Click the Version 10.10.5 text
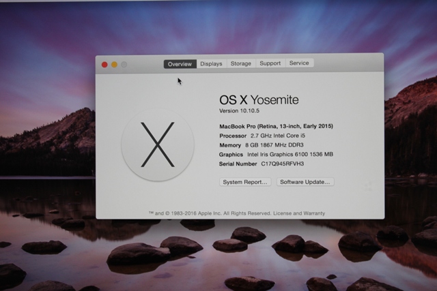 pos(239,110)
